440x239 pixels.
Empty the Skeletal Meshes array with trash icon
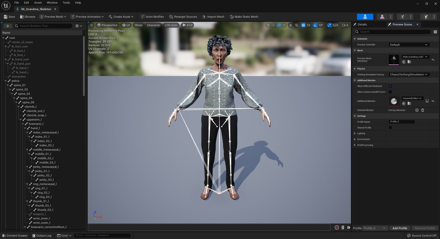422,110
